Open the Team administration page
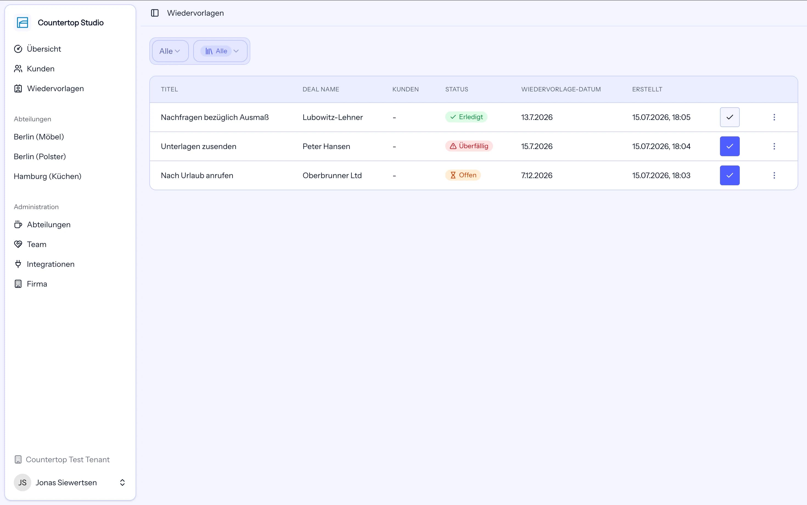 click(x=37, y=244)
